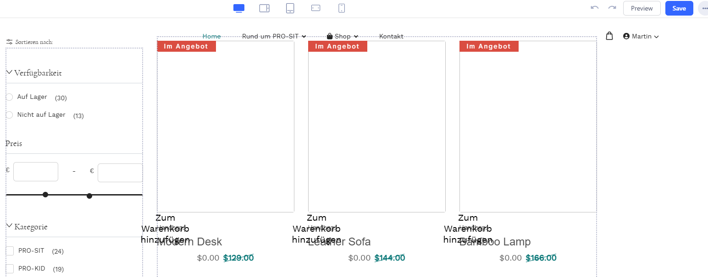This screenshot has height=277, width=708.
Task: Open the Shop navigation menu
Action: [343, 37]
